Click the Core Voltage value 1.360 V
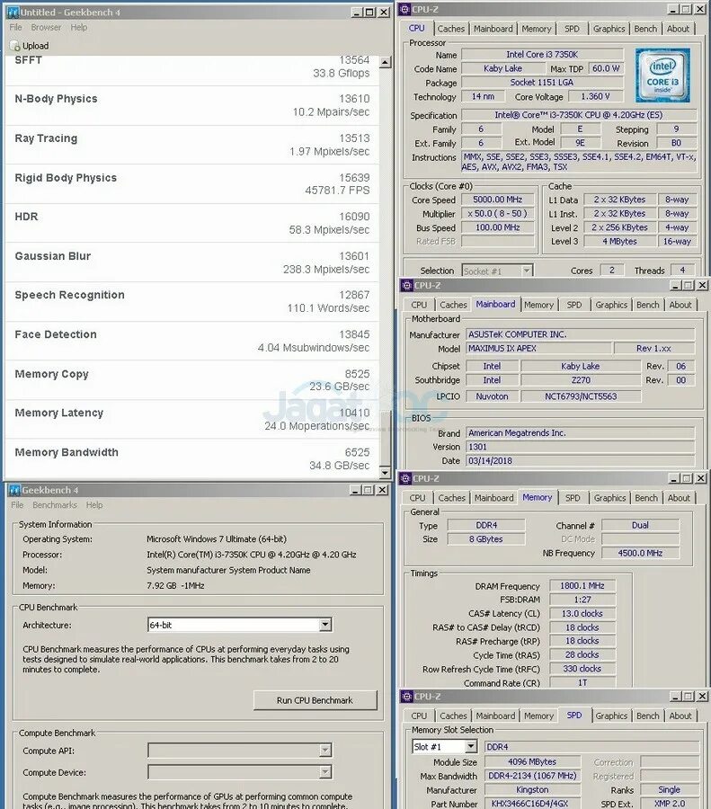The width and height of the screenshot is (711, 809). 595,96
